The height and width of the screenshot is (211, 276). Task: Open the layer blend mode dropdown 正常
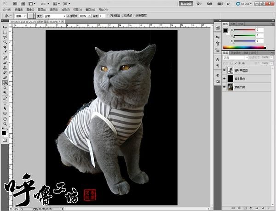(235, 58)
